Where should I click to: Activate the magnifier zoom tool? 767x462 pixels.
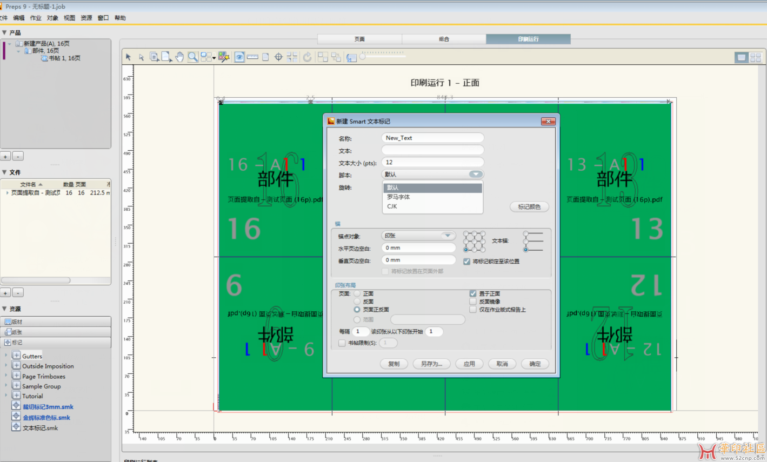(192, 57)
